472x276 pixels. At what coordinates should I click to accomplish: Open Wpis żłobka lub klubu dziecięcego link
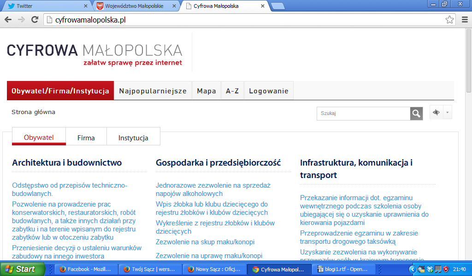212,208
